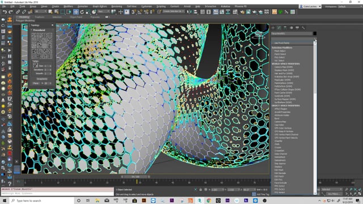The width and height of the screenshot is (363, 204).
Task: Click the time slider handle
Action: pyautogui.click(x=136, y=177)
